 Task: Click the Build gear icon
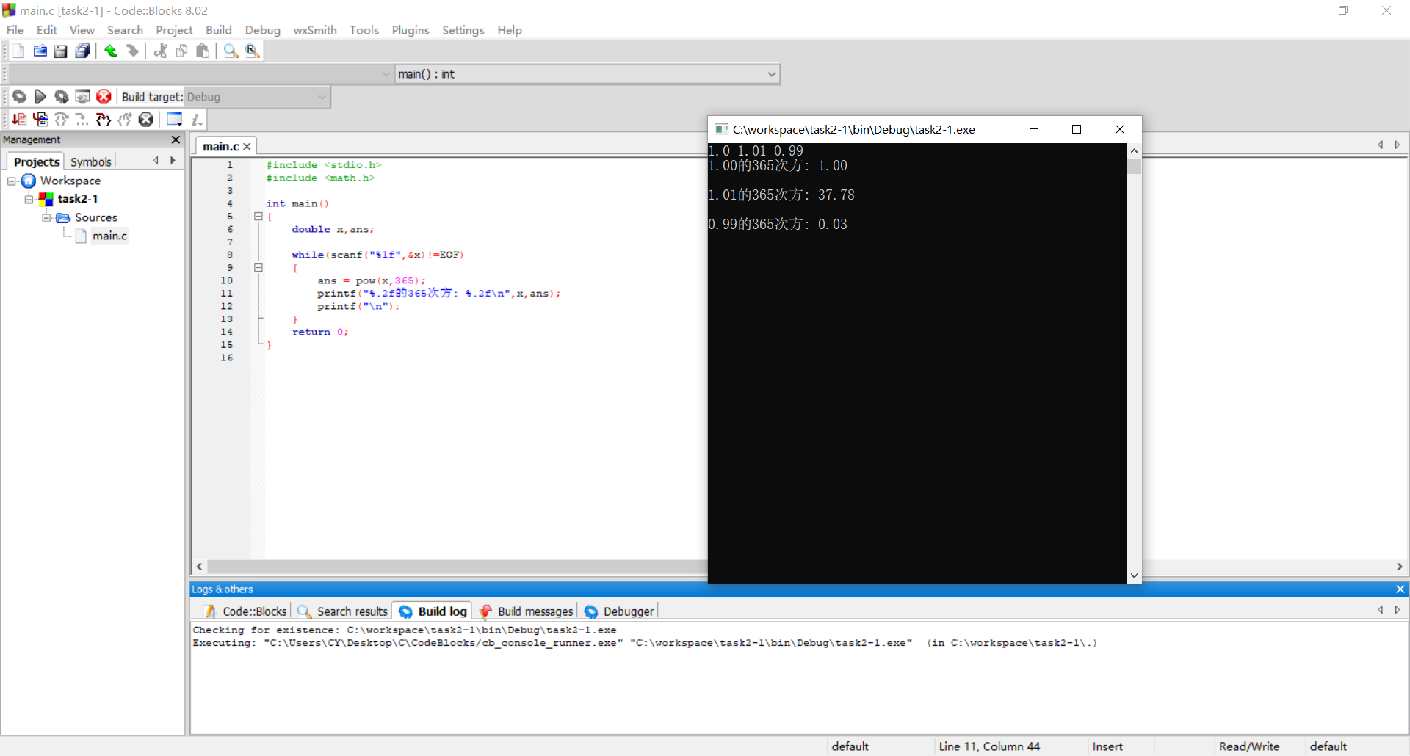[x=19, y=97]
